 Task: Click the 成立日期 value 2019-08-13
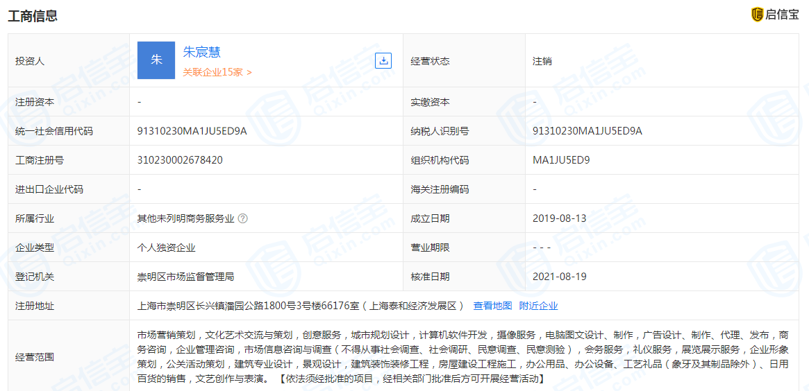[x=559, y=218]
